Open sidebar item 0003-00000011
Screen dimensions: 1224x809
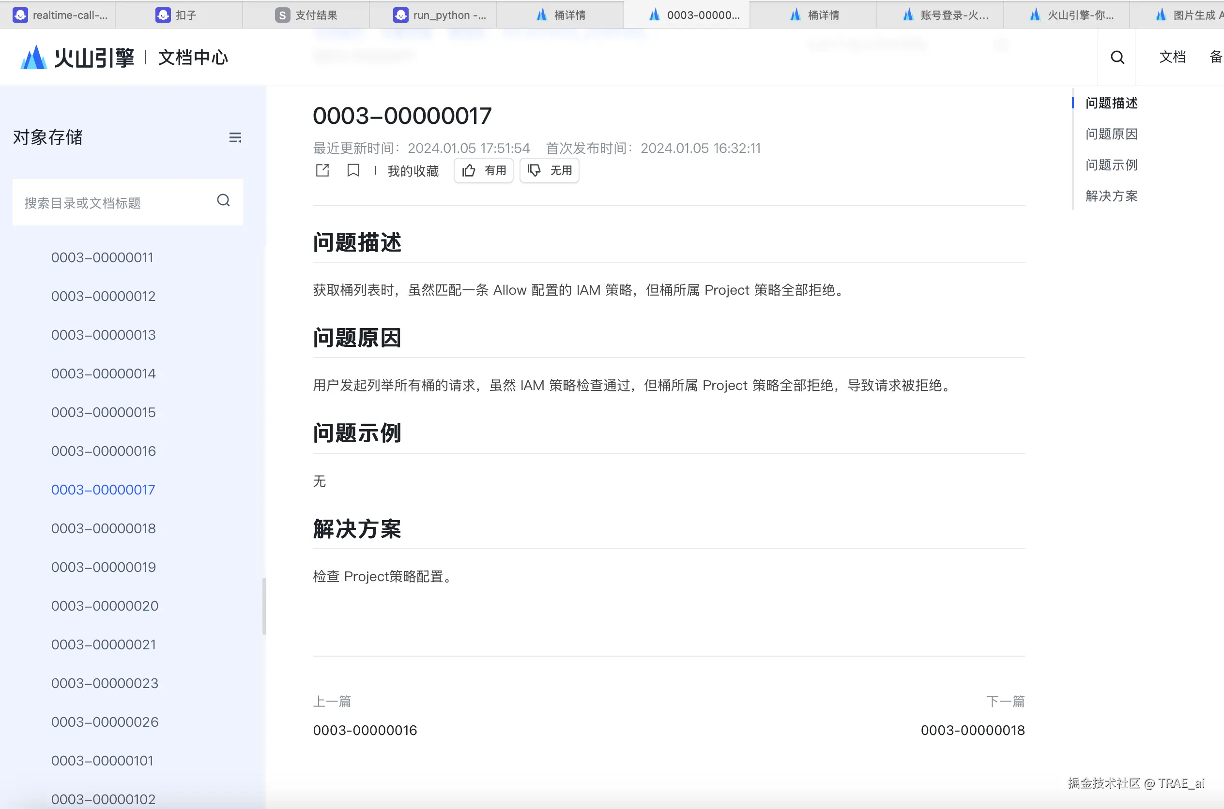point(102,257)
